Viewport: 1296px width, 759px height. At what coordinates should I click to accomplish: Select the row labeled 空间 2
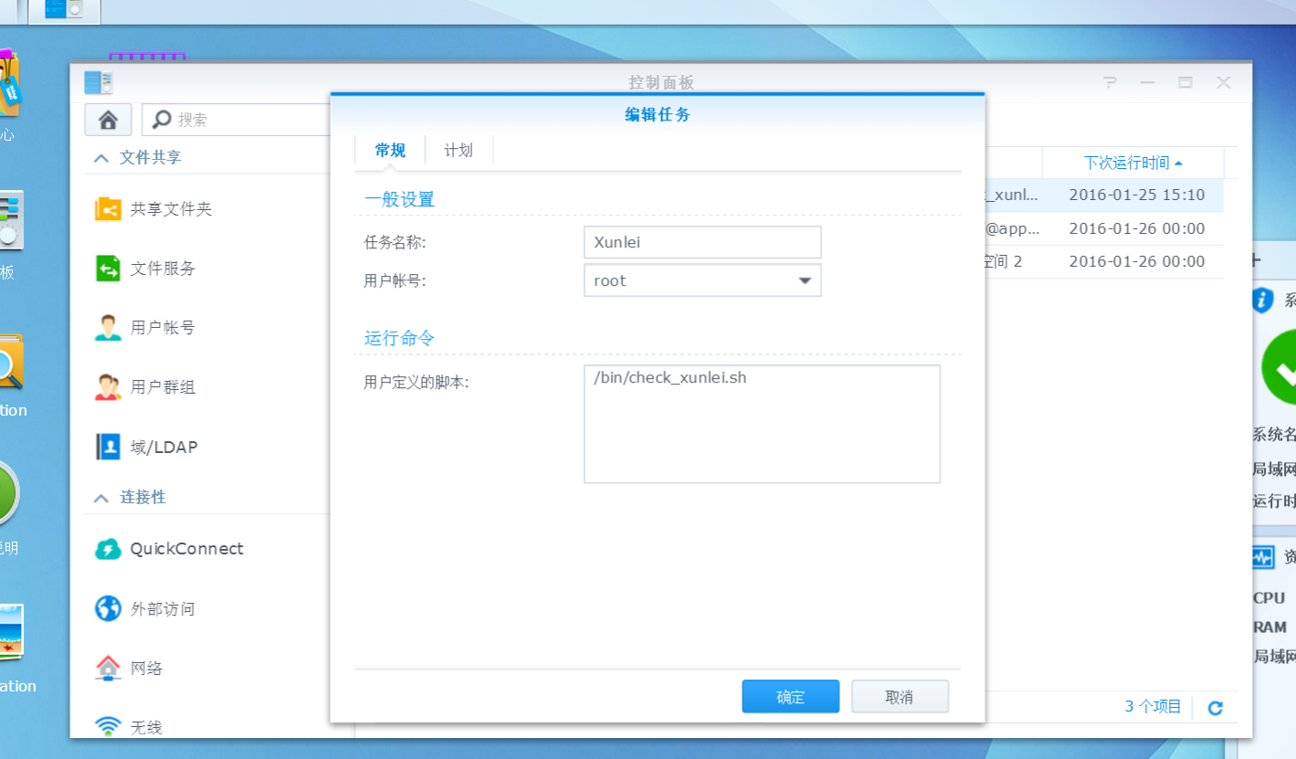[1105, 261]
